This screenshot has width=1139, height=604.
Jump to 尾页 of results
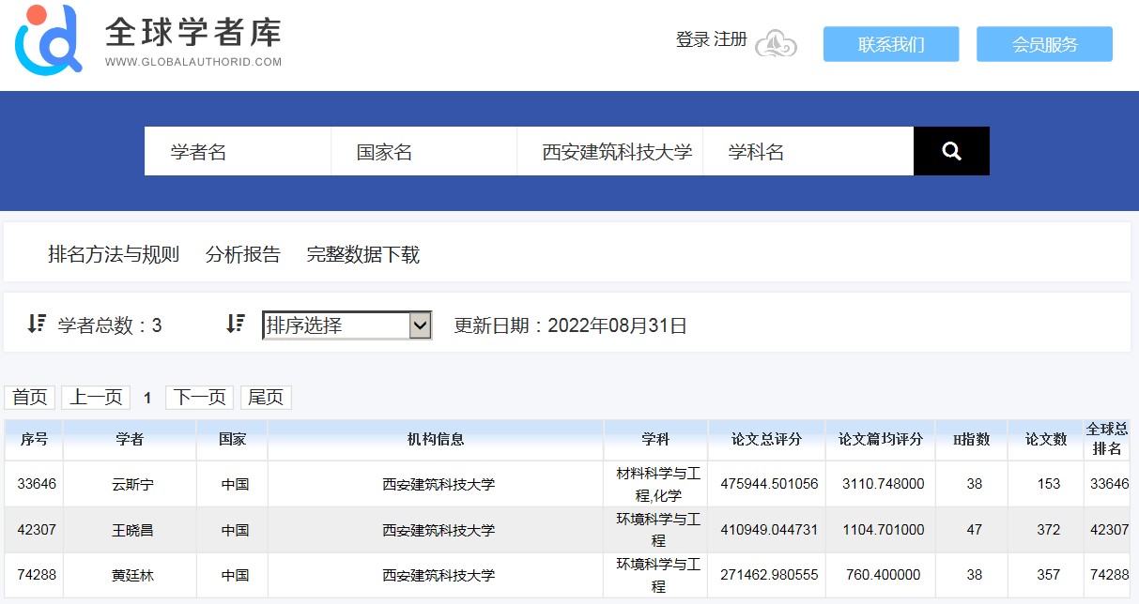(266, 398)
